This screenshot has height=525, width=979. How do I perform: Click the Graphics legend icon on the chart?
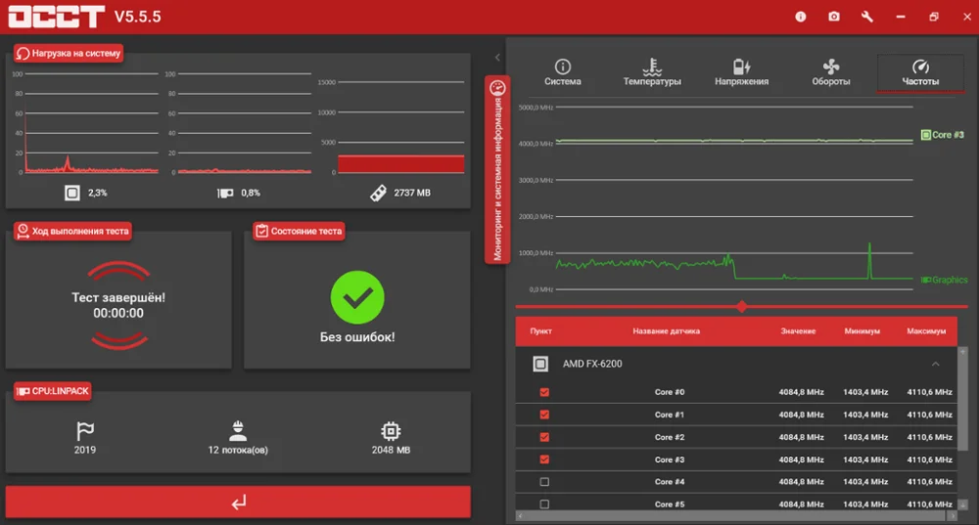click(x=926, y=280)
